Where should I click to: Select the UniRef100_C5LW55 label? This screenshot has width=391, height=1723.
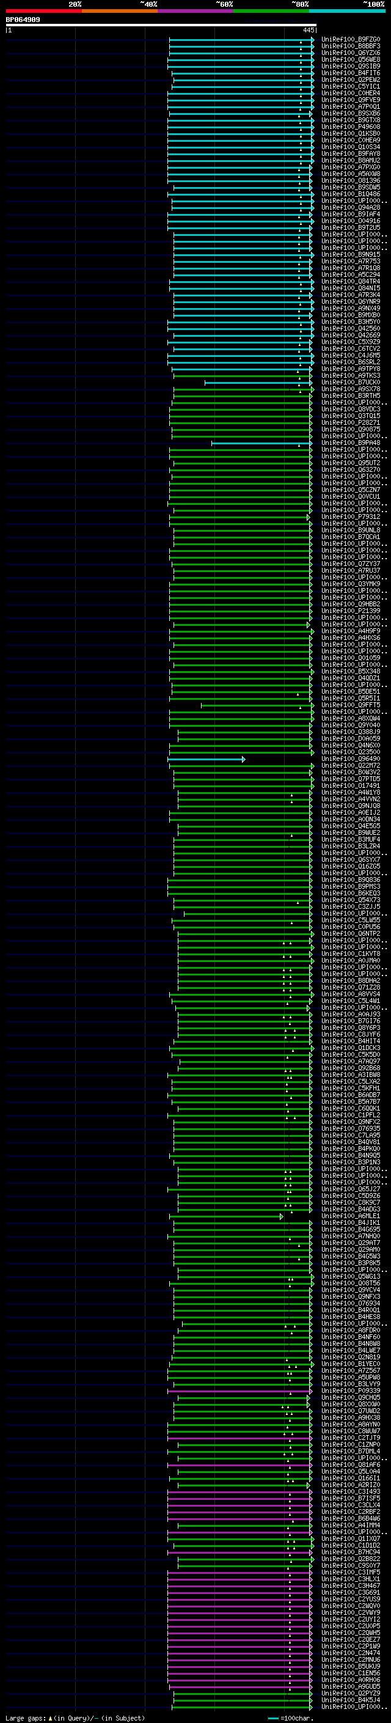[351, 920]
